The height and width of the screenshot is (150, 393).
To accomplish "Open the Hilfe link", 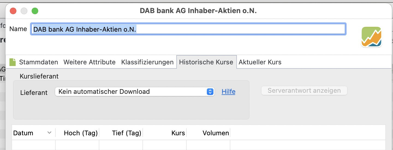I will point(228,92).
